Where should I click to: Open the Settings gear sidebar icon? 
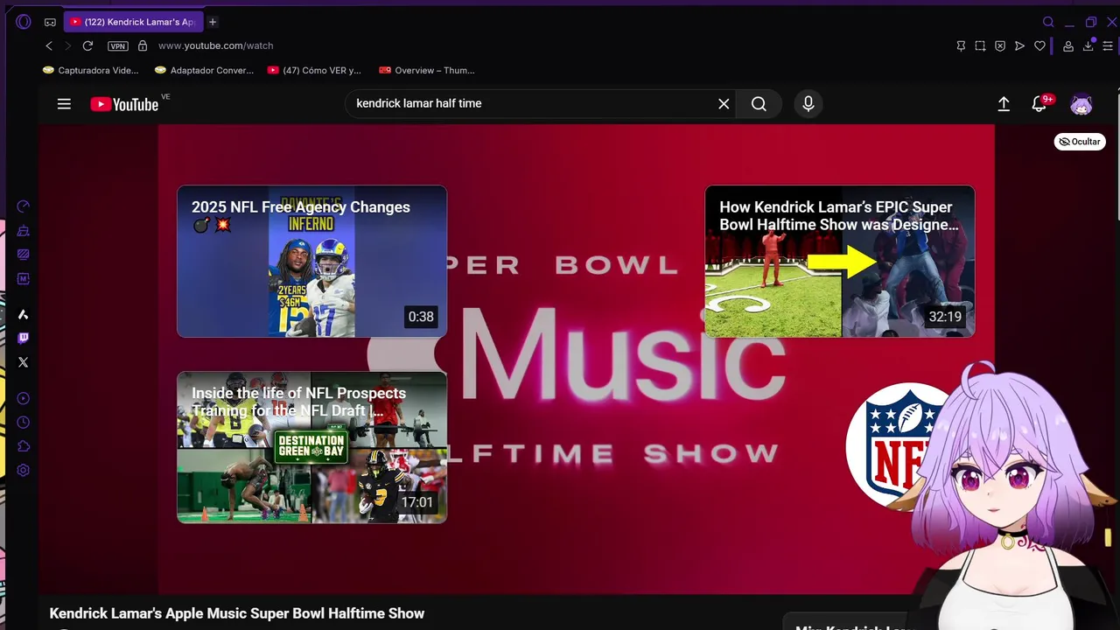pyautogui.click(x=24, y=471)
